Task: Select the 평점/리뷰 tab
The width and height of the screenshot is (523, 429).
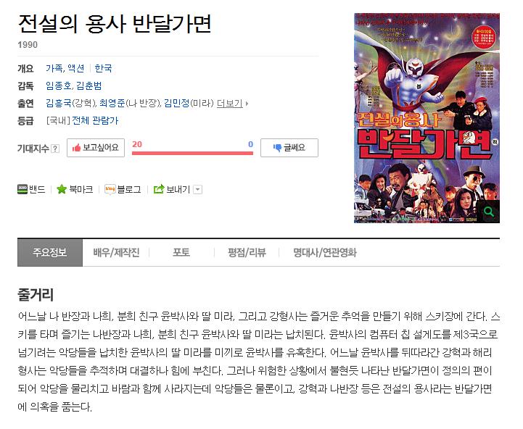Action: (247, 252)
